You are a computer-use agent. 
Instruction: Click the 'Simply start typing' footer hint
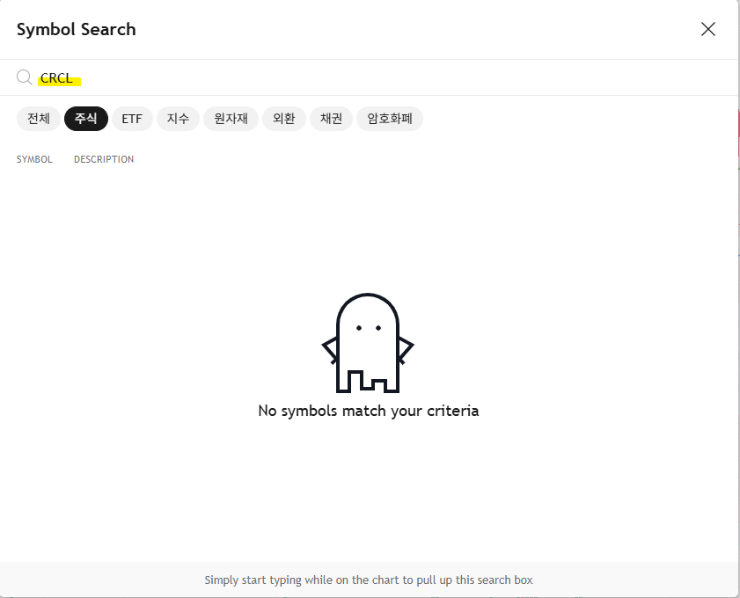point(368,580)
